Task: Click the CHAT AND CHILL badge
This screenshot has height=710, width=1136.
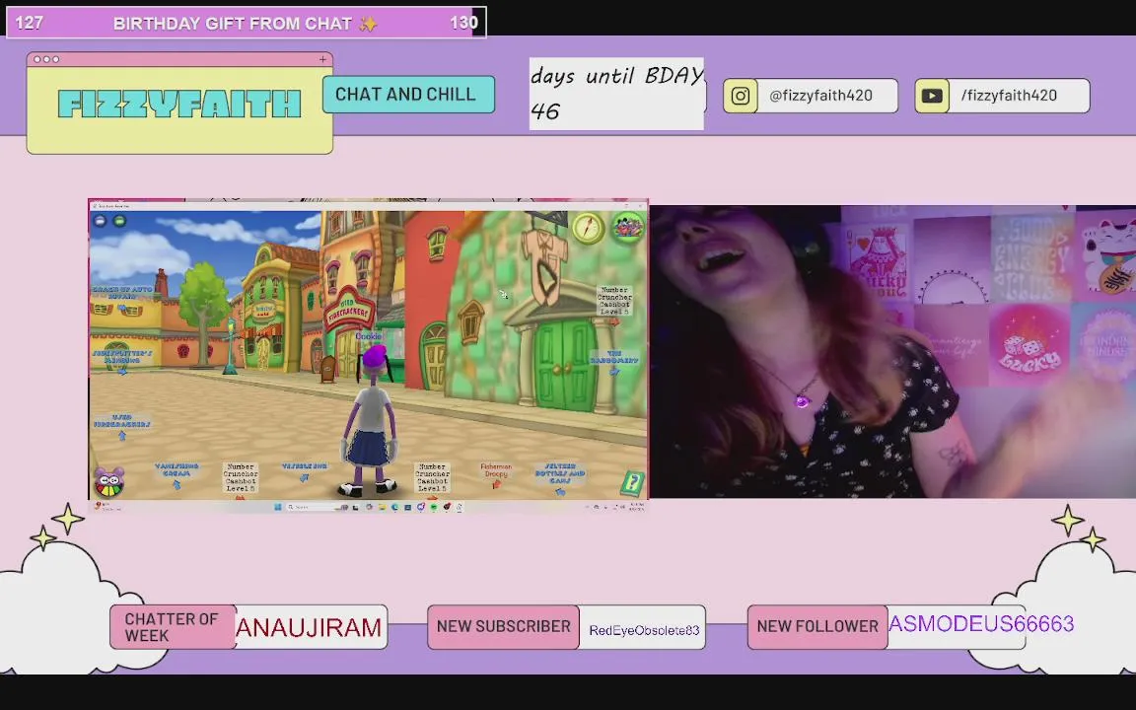Action: tap(408, 95)
